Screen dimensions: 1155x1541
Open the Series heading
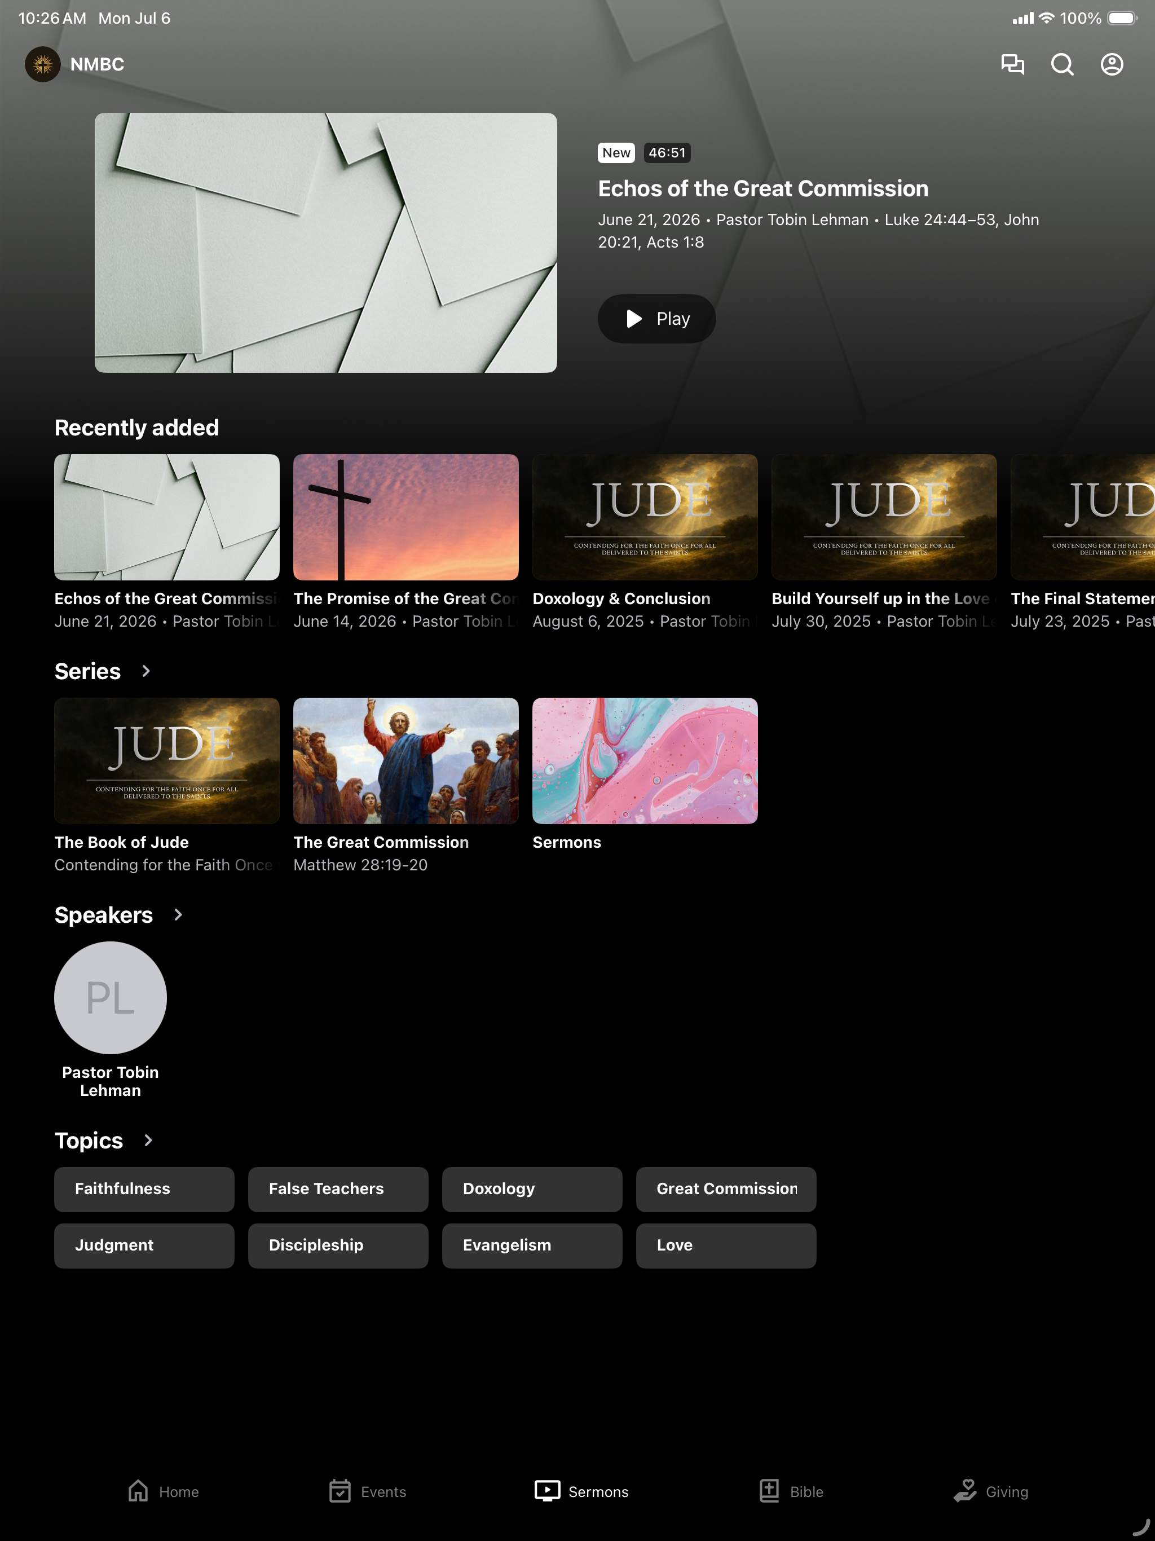pos(88,671)
